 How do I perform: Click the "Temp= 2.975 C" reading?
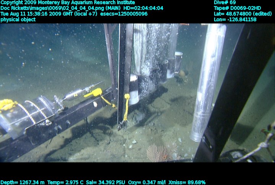(65, 183)
